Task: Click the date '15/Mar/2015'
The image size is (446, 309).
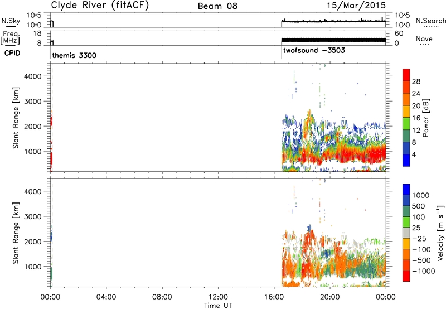Action: (x=356, y=5)
